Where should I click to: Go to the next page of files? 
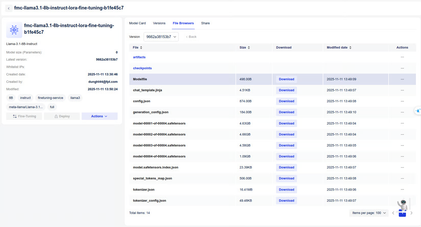(x=411, y=213)
